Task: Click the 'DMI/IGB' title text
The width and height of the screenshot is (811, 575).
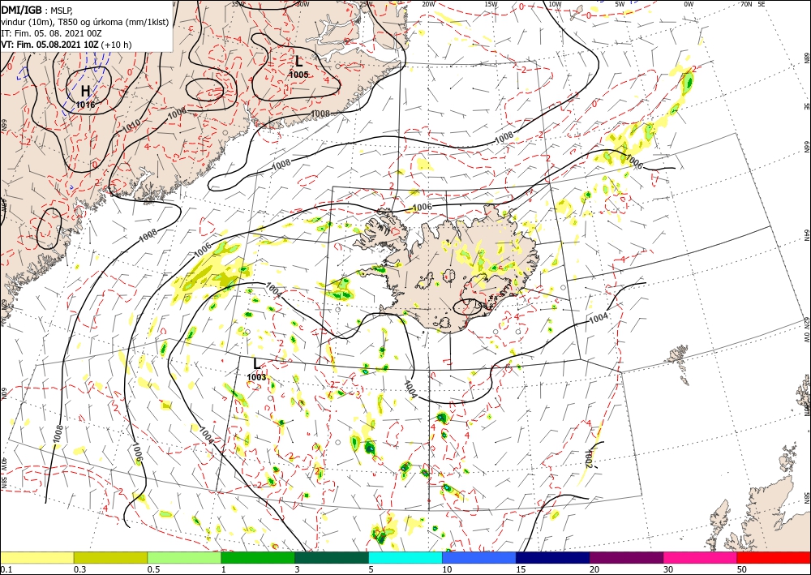Action: [21, 10]
